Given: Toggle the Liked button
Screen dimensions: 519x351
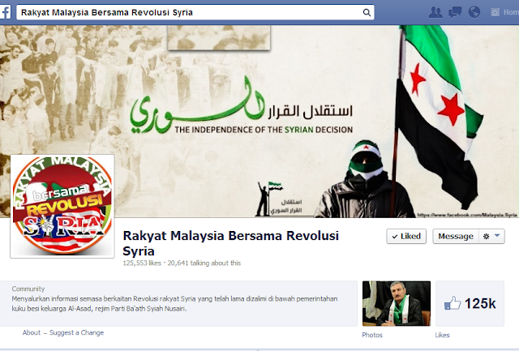Looking at the screenshot, I should tap(406, 236).
